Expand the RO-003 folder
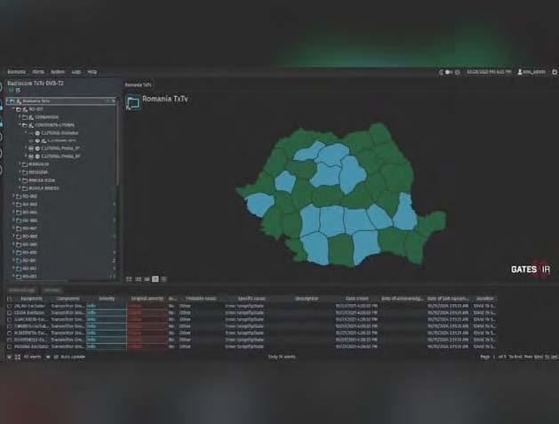 [14, 204]
